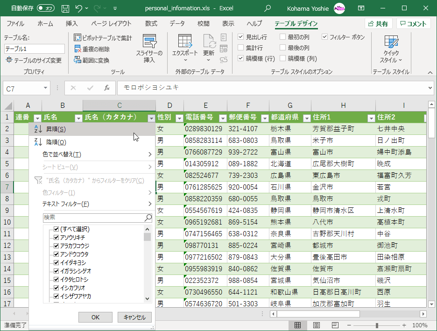Switch to Page Break Preview icon
The height and width of the screenshot is (331, 437).
(335, 325)
